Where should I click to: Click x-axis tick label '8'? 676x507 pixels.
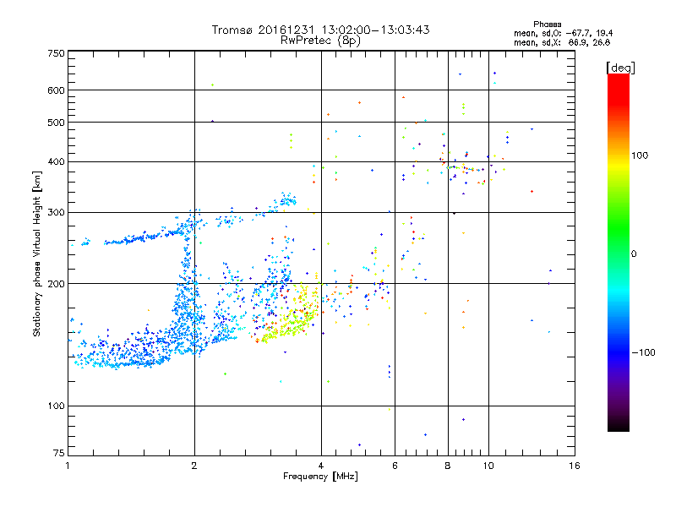[x=448, y=466]
